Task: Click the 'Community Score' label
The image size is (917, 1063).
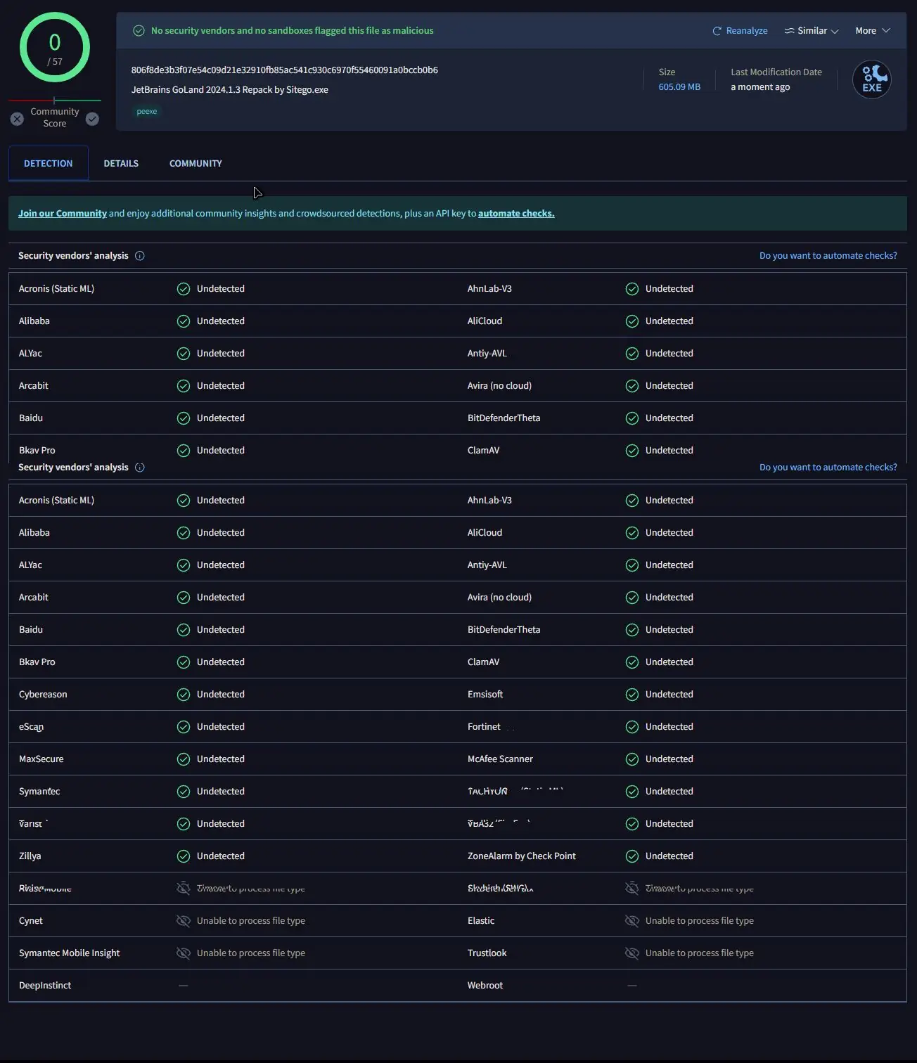Action: pyautogui.click(x=55, y=117)
